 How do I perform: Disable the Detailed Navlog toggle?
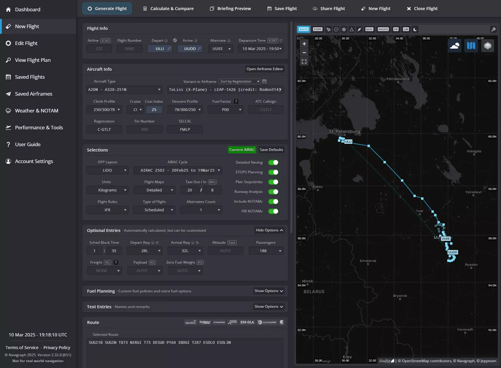point(273,162)
